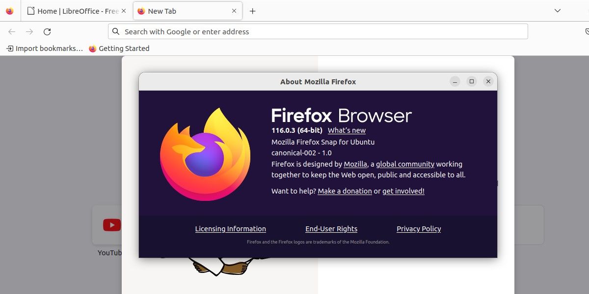Click the shield icon at the window's right edge
This screenshot has width=589, height=294.
pyautogui.click(x=587, y=31)
